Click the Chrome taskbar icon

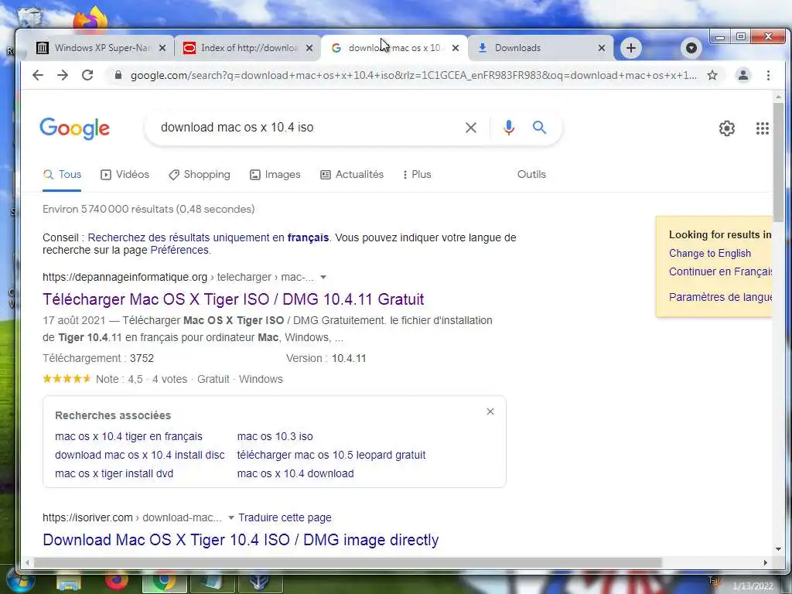[165, 582]
